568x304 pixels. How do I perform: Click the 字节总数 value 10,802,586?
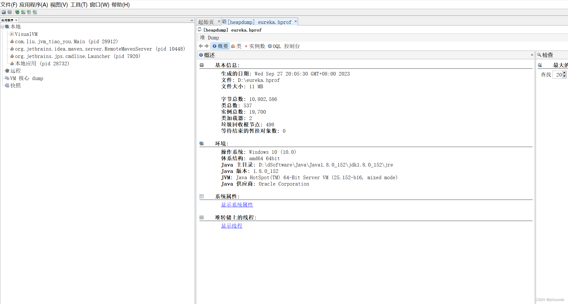[263, 99]
